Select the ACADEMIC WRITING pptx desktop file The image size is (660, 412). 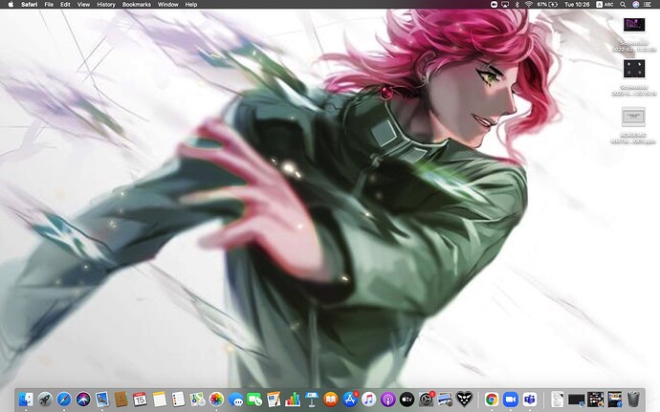pyautogui.click(x=633, y=117)
